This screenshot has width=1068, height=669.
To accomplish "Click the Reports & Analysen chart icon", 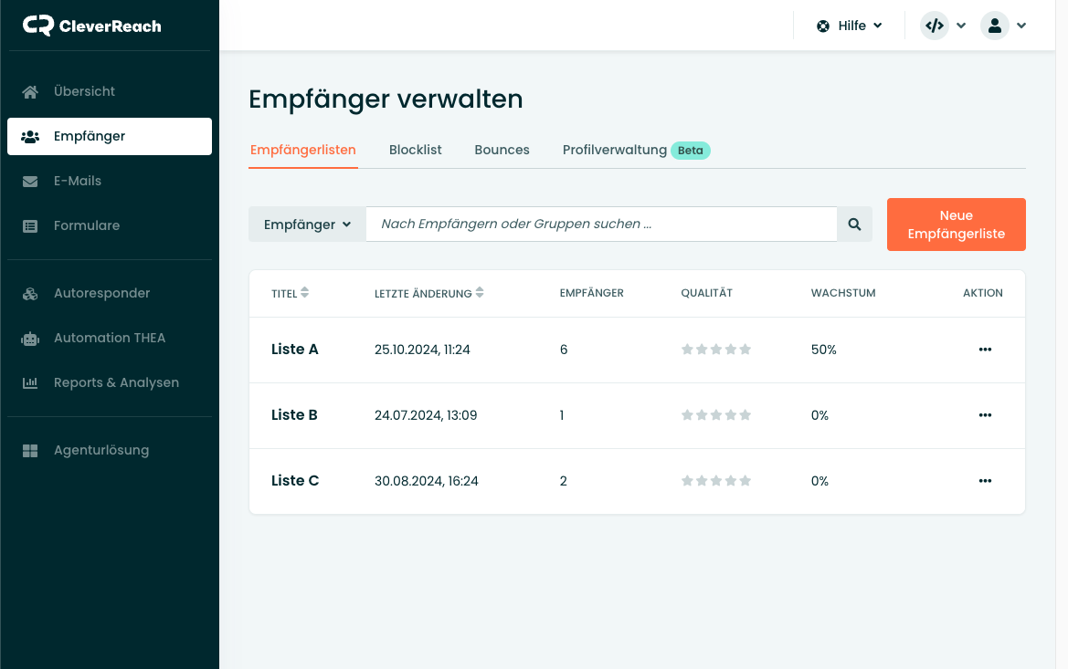I will click(x=30, y=382).
